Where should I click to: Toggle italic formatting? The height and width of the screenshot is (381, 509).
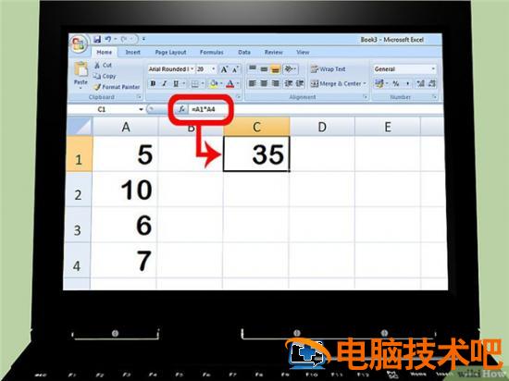pyautogui.click(x=164, y=83)
